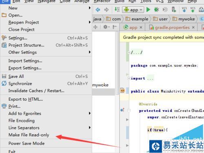The height and width of the screenshot is (153, 204).
Task: Click the Make Project icon
Action: [x=117, y=10]
